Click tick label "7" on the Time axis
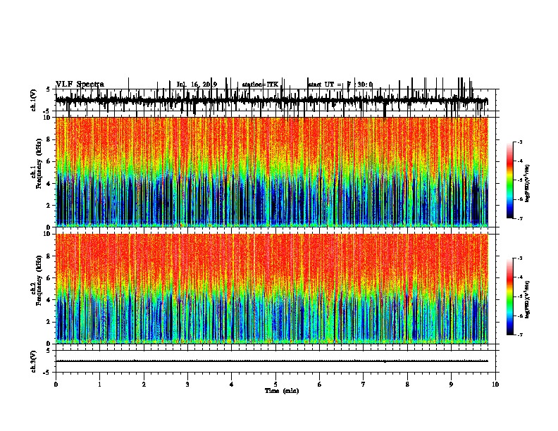Viewport: 558px width, 431px height. (364, 385)
